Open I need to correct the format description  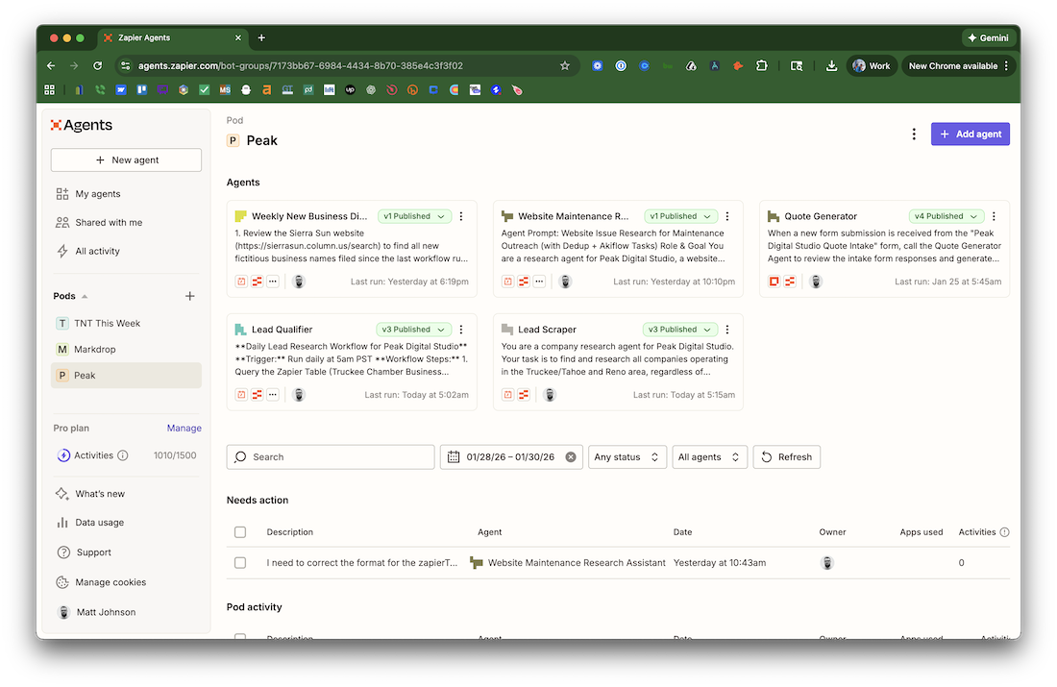pos(362,563)
